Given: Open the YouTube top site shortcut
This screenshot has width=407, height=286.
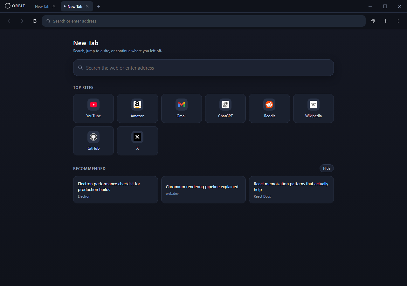Looking at the screenshot, I should (x=93, y=108).
